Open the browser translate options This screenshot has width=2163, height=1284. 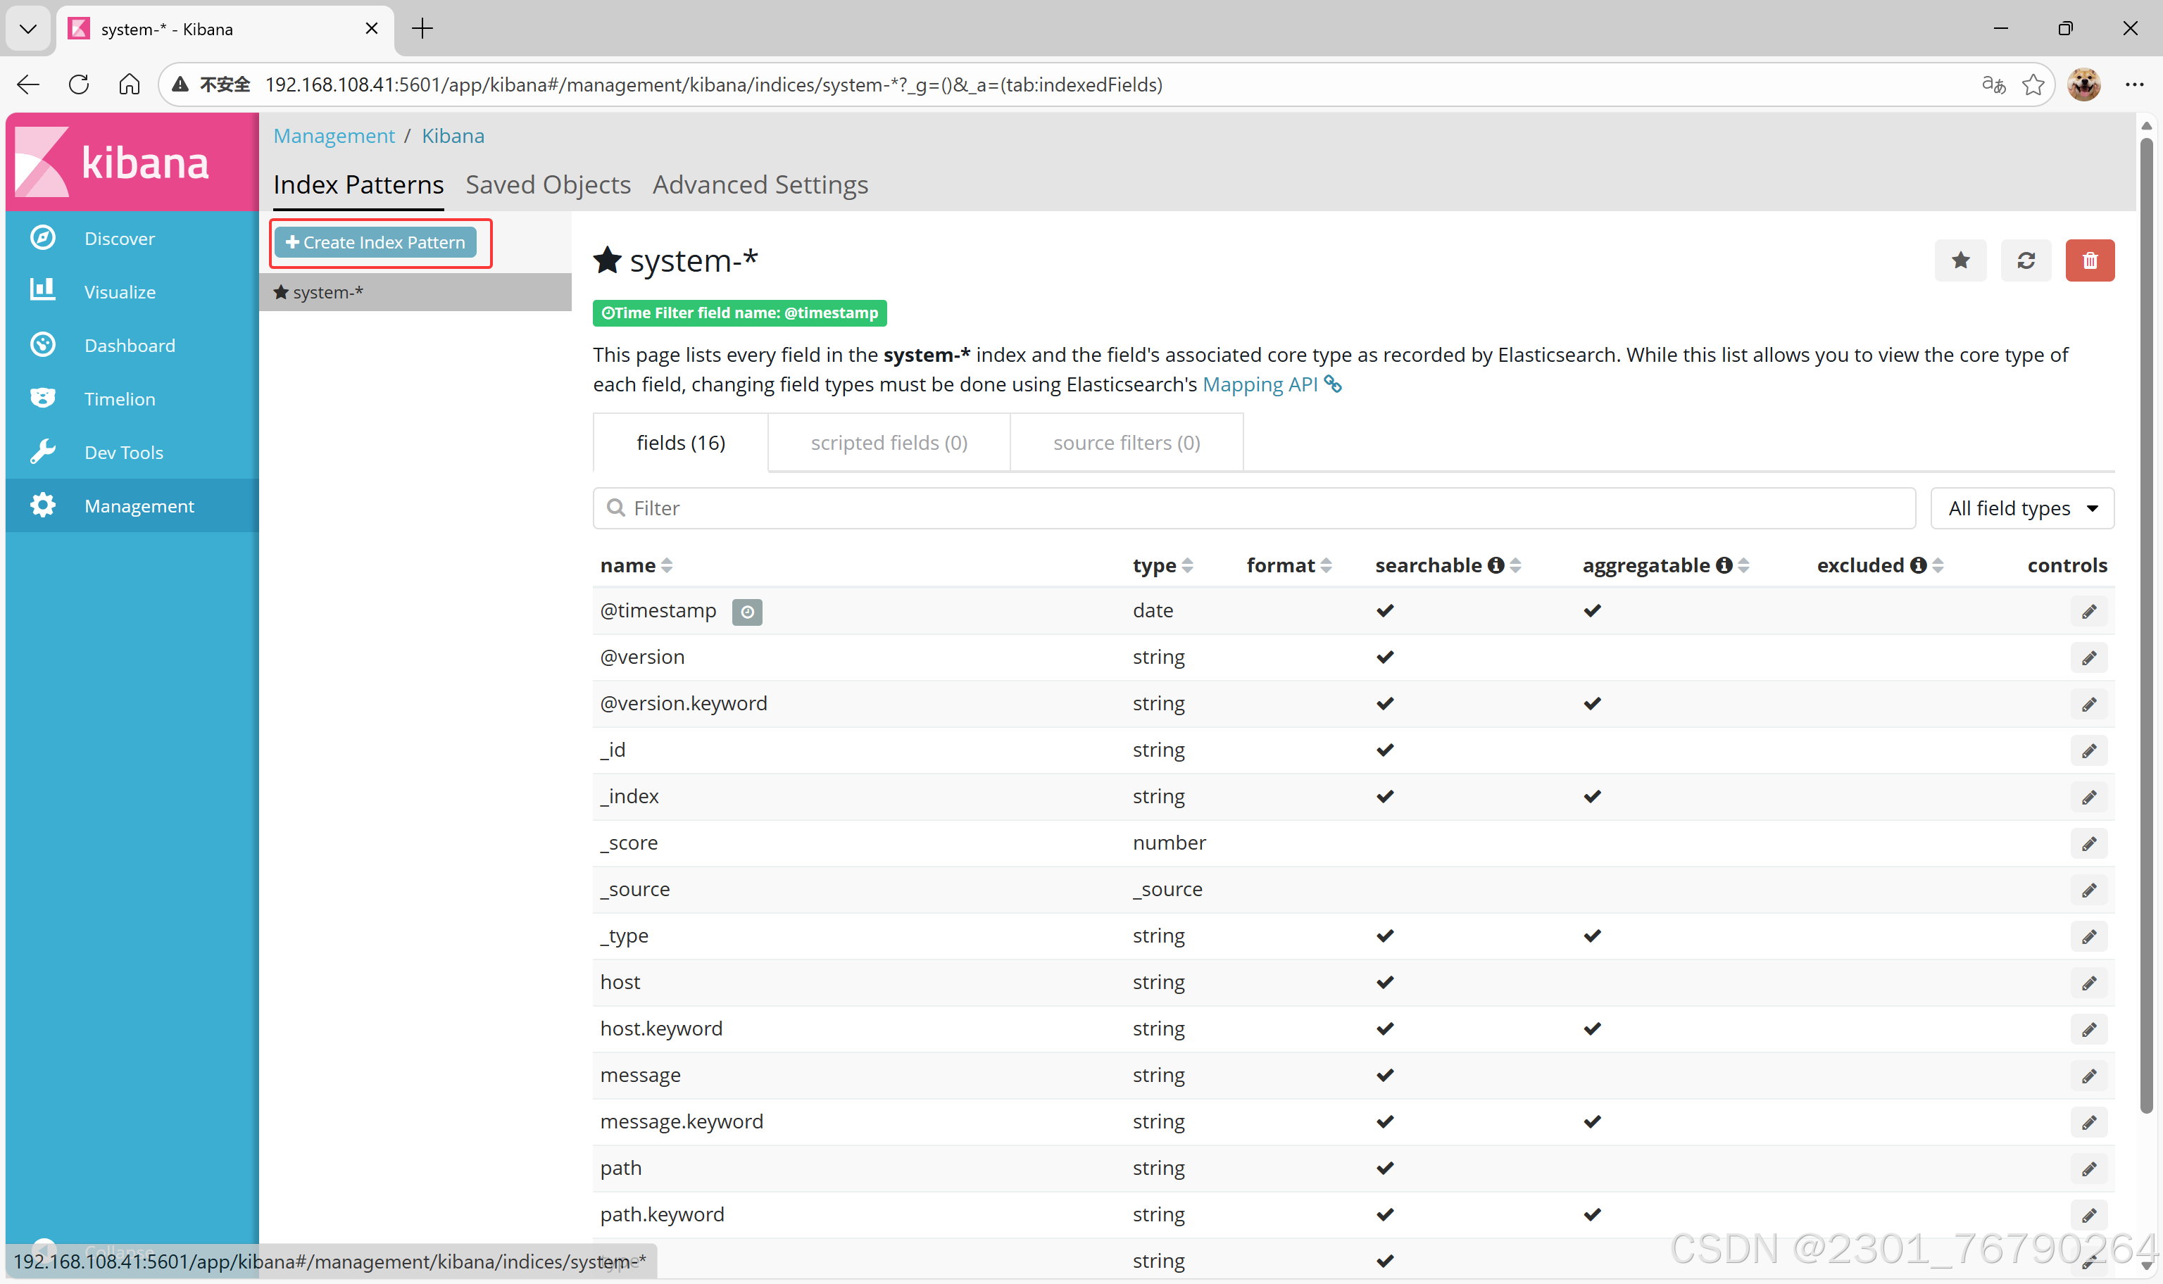(x=1993, y=84)
